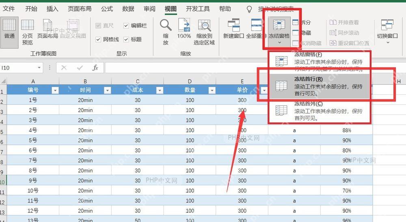Select row 6 header
Screen dimensions: 406x222
[x=2, y=140]
